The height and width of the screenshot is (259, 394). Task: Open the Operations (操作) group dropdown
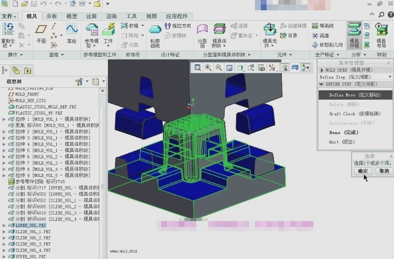15,55
